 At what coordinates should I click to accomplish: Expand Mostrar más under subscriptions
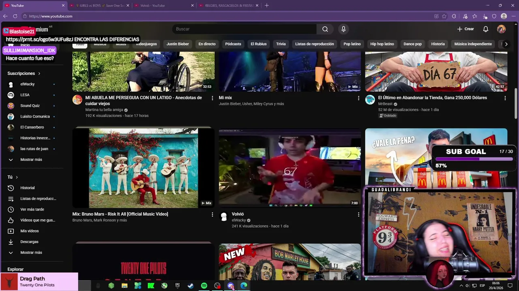[31, 160]
